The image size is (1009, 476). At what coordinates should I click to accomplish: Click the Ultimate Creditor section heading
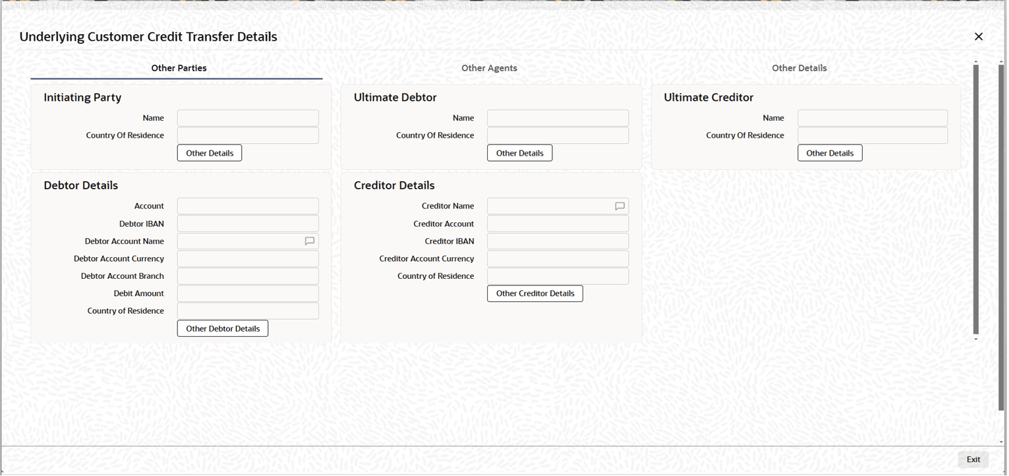708,98
